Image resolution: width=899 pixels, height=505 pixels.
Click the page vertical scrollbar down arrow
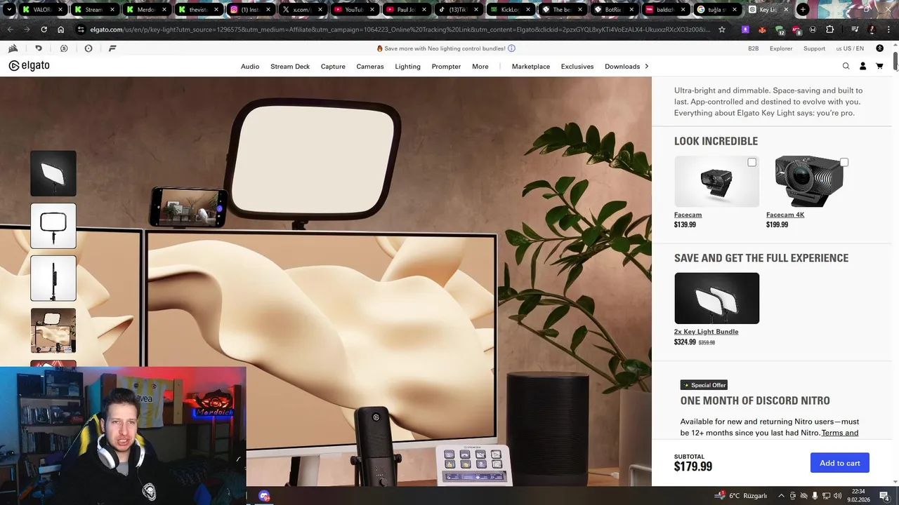coord(895,482)
